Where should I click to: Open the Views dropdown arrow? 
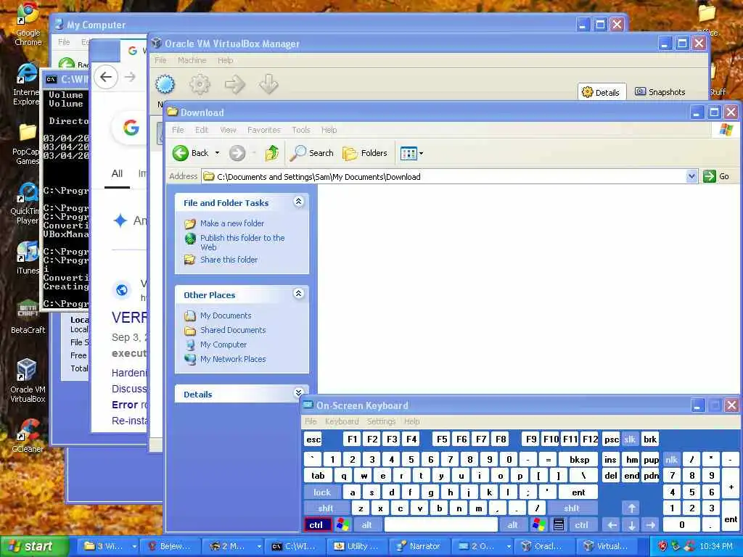point(422,153)
